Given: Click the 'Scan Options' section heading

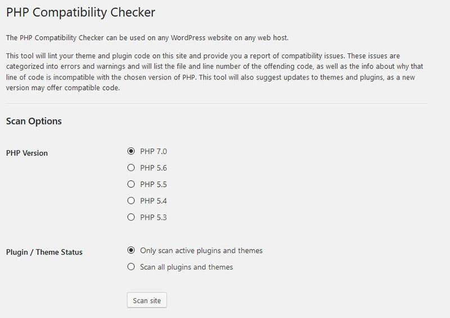Looking at the screenshot, I should pyautogui.click(x=34, y=121).
